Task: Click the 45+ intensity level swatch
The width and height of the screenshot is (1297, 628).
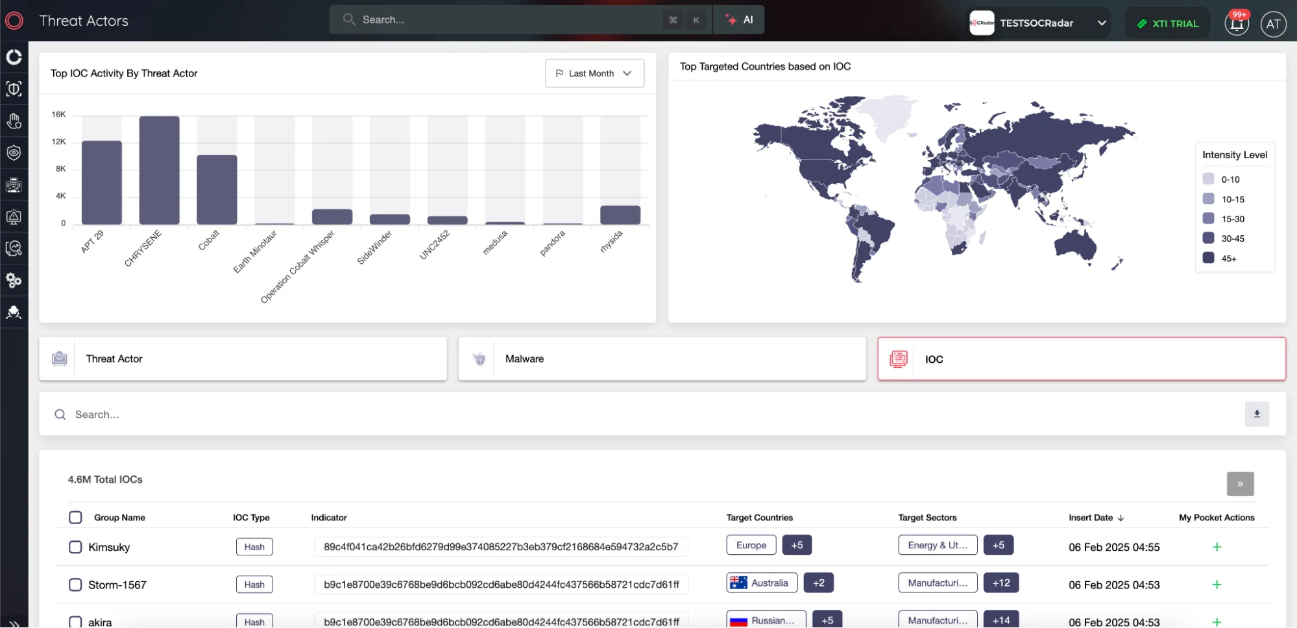Action: (x=1208, y=257)
